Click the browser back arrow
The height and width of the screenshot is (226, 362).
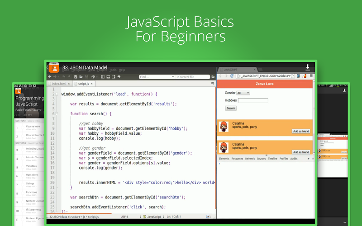(220, 76)
